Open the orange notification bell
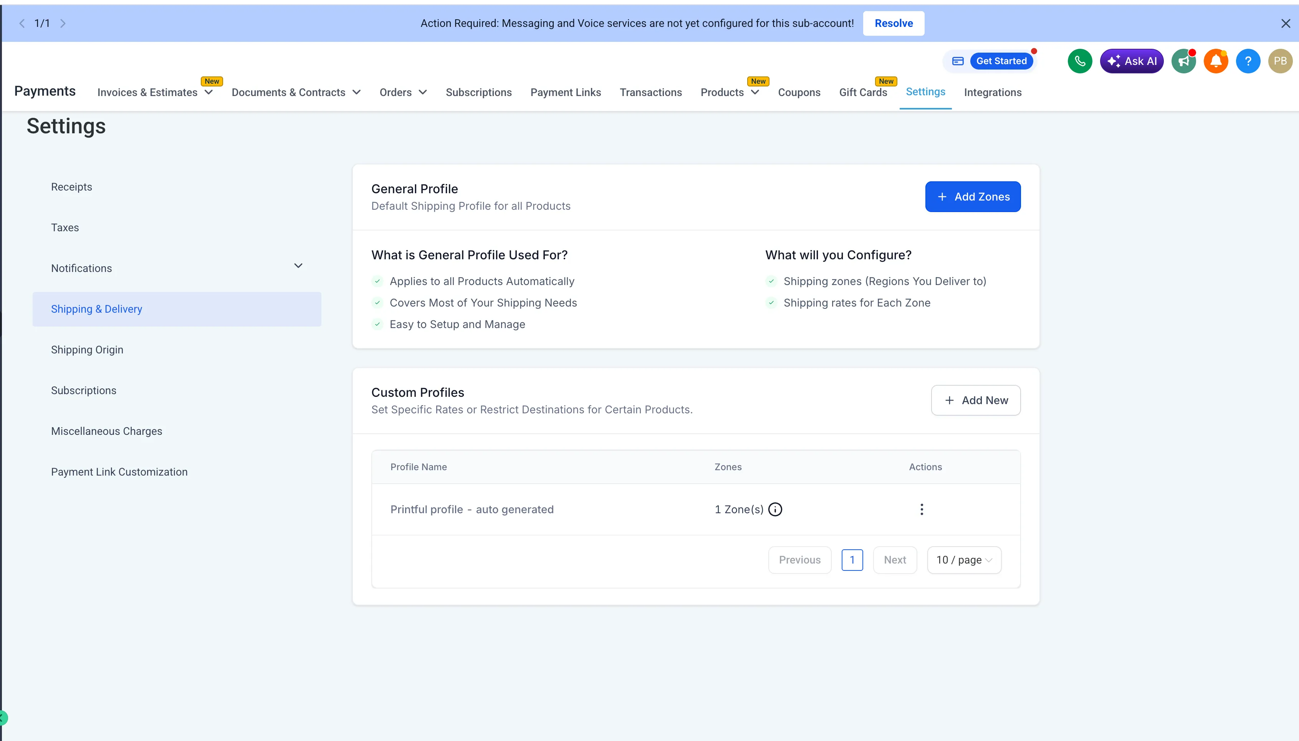This screenshot has height=741, width=1299. 1216,61
